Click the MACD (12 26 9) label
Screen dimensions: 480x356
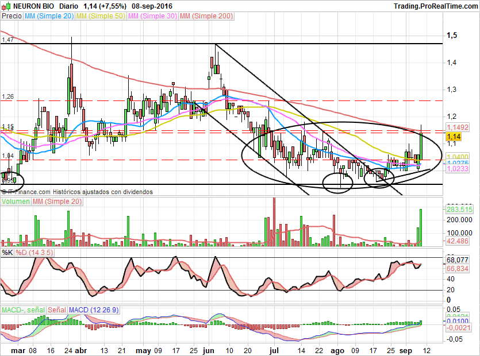coord(94,310)
